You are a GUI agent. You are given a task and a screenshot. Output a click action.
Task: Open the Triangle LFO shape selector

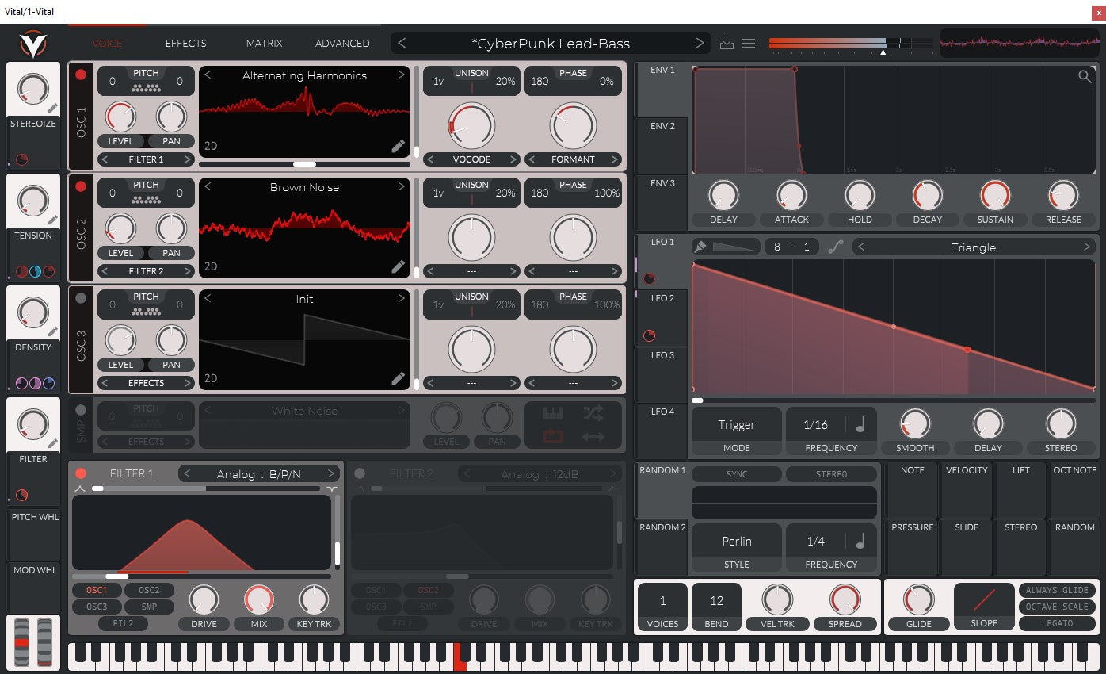tap(973, 247)
